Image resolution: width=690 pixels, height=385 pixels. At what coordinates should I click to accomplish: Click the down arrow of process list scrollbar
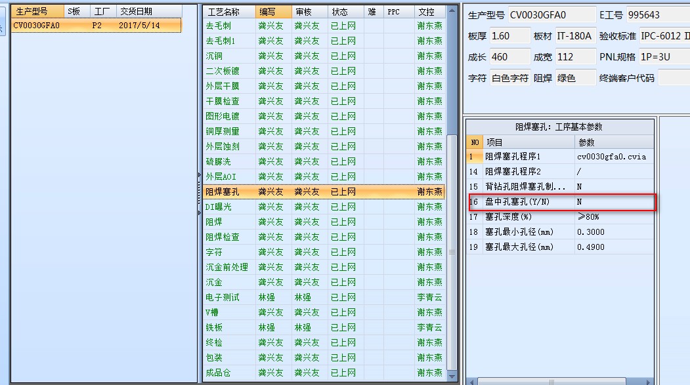pyautogui.click(x=452, y=376)
